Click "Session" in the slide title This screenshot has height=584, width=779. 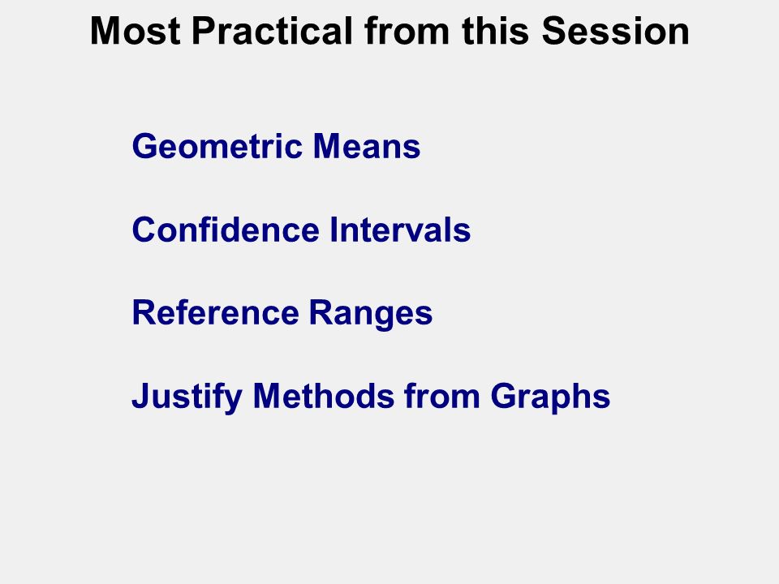(615, 32)
